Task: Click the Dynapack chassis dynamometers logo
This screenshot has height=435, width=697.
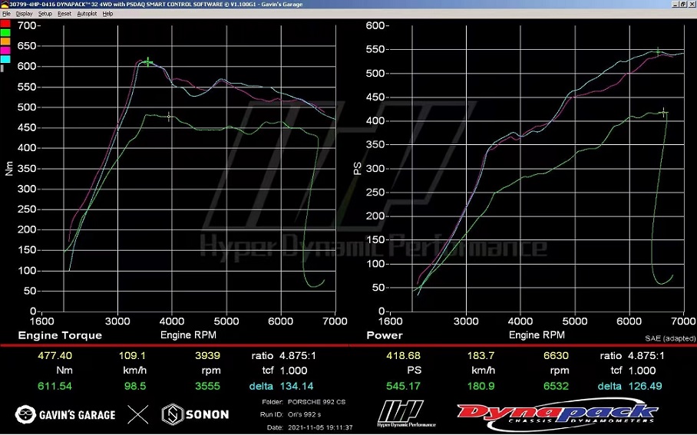Action: click(x=557, y=414)
